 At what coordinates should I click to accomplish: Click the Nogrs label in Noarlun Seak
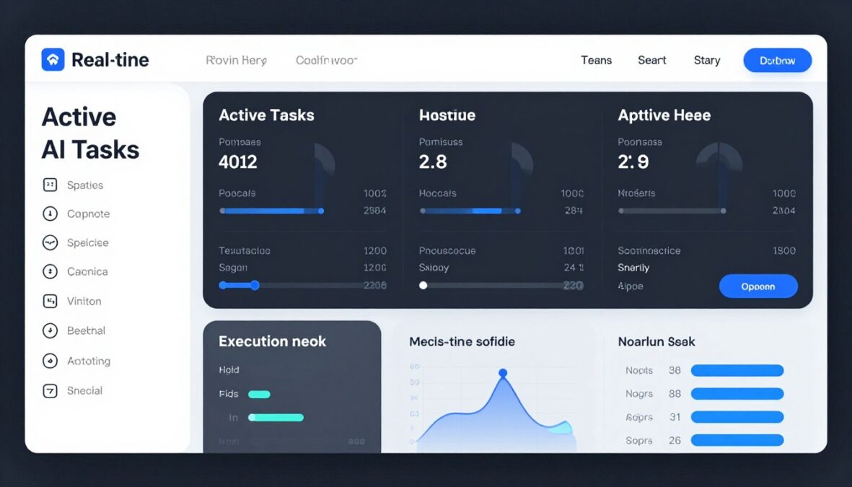pyautogui.click(x=639, y=393)
